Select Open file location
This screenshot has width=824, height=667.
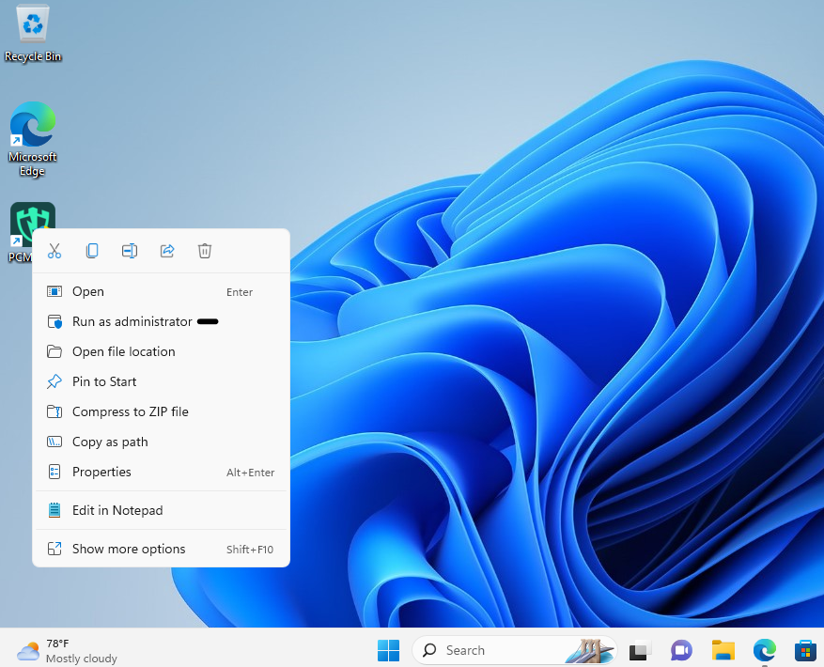123,352
